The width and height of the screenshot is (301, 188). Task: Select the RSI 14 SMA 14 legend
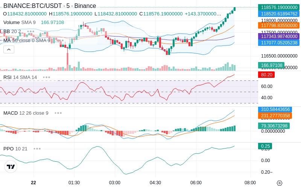click(x=20, y=77)
